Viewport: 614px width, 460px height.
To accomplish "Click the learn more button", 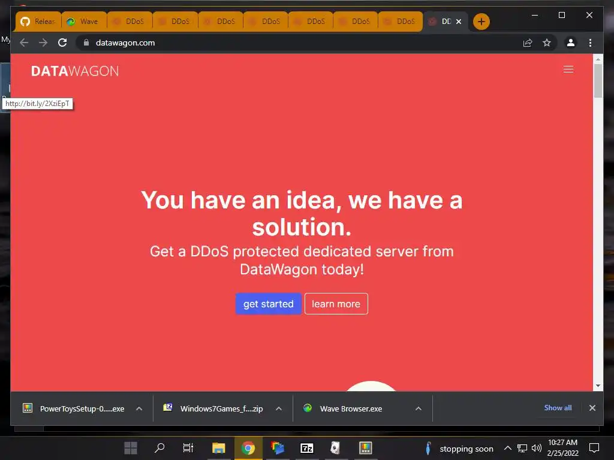I will pyautogui.click(x=336, y=304).
